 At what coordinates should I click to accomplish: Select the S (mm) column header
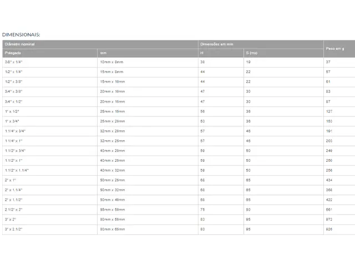click(283, 53)
